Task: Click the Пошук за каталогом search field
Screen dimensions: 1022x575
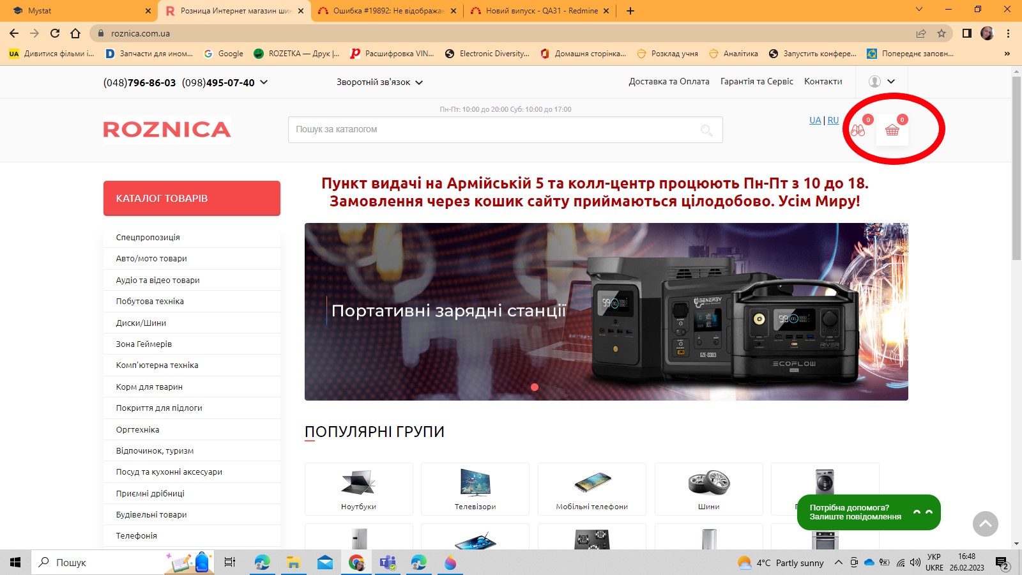Action: coord(492,130)
